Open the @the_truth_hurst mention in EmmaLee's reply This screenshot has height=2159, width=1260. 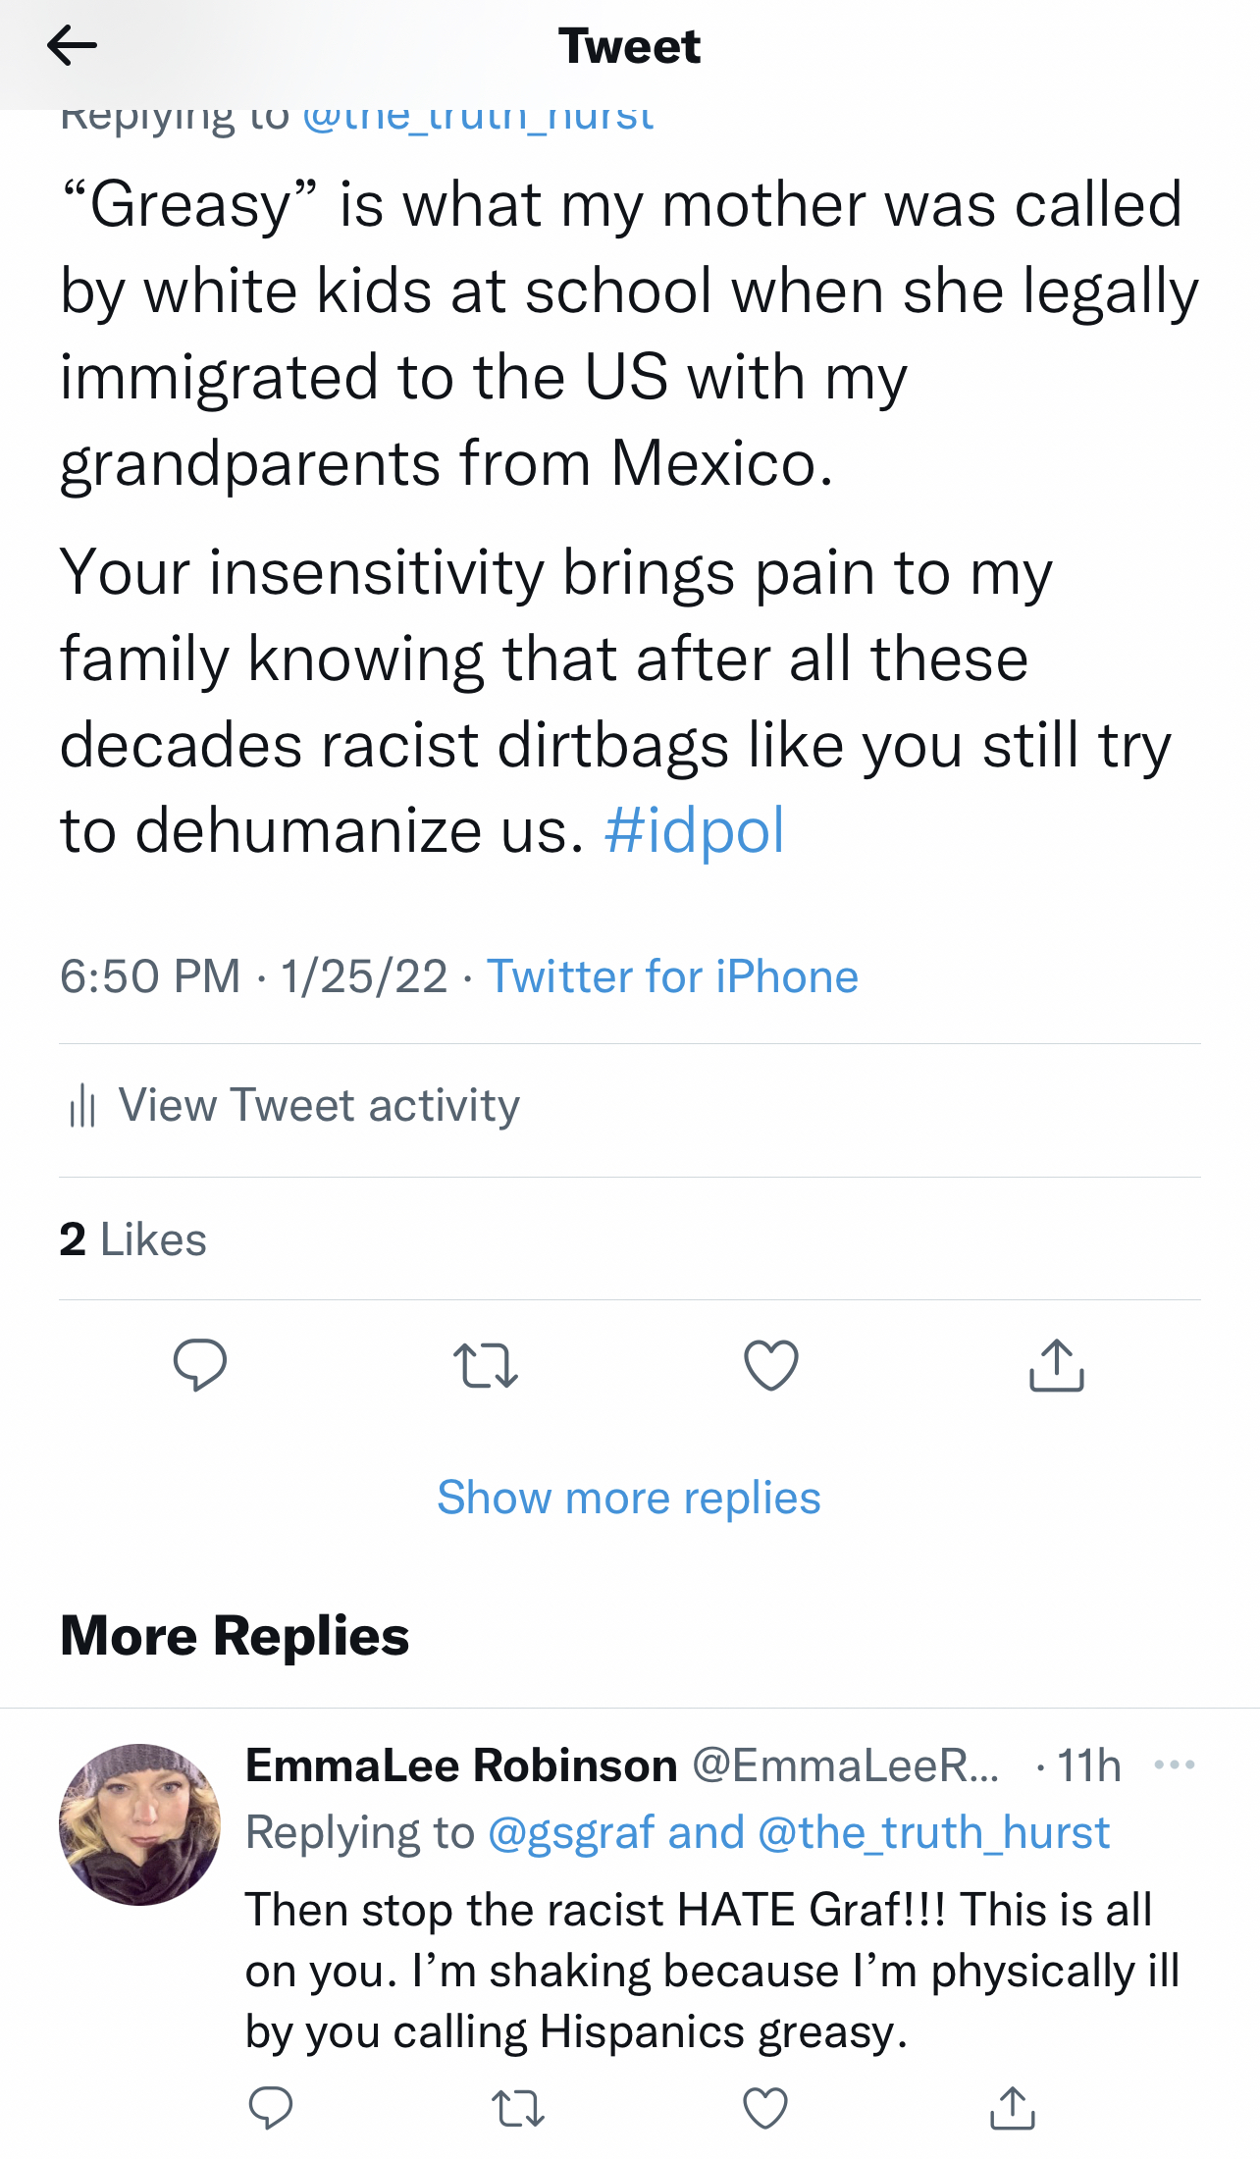pyautogui.click(x=933, y=1832)
